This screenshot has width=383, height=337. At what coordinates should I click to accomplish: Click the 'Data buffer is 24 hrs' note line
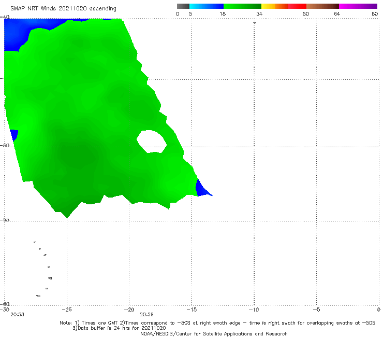pos(119,328)
